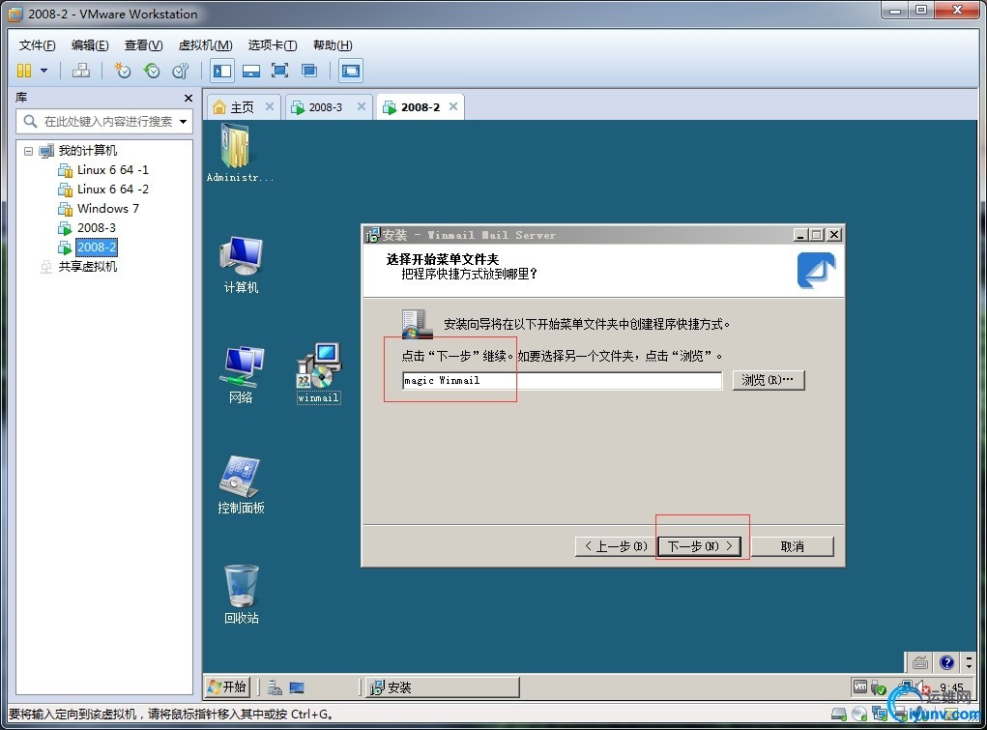Click the 网络 desktop icon
This screenshot has height=730, width=987.
point(241,374)
